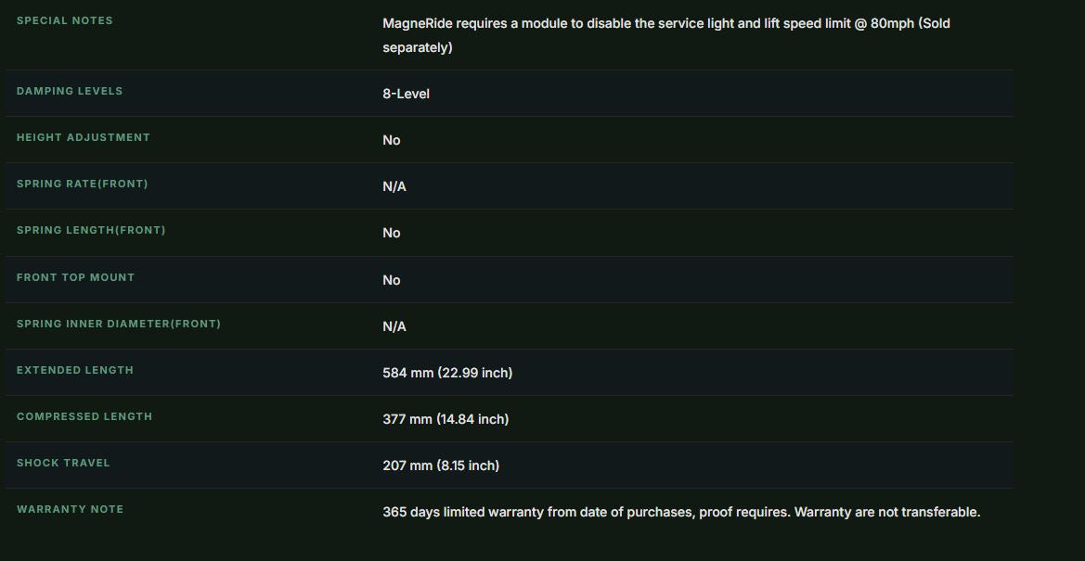Select the 584 mm extended length value
1085x561 pixels.
coord(447,373)
